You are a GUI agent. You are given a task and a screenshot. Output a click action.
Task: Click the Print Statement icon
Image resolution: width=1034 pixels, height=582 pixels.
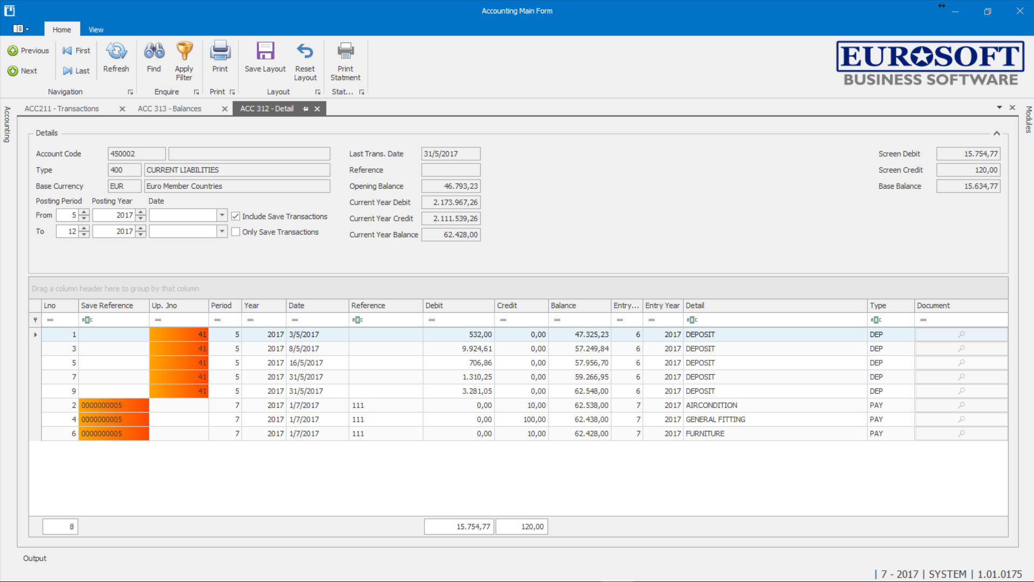pos(345,52)
